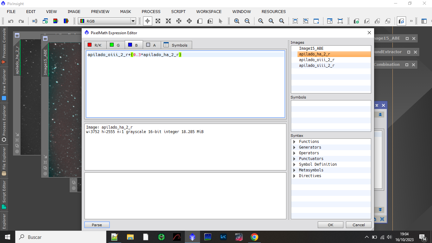Open the notification center showing 14

423,237
